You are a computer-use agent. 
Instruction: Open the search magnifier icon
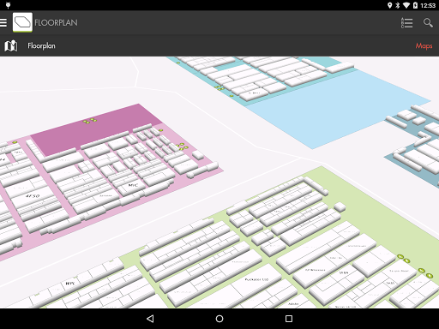coord(428,22)
